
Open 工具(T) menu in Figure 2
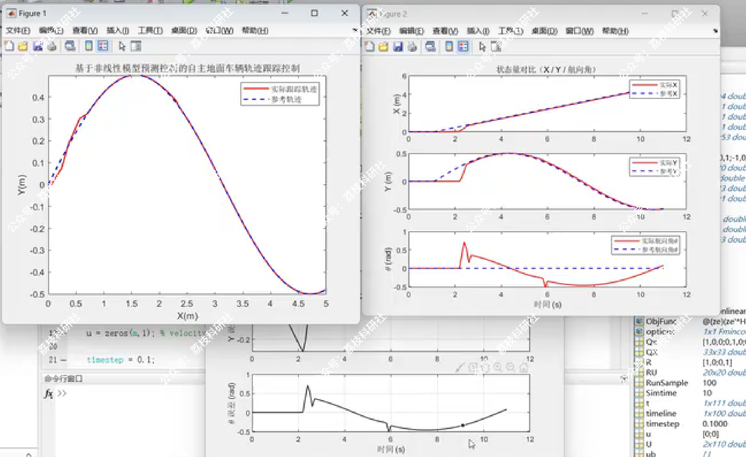click(x=510, y=31)
